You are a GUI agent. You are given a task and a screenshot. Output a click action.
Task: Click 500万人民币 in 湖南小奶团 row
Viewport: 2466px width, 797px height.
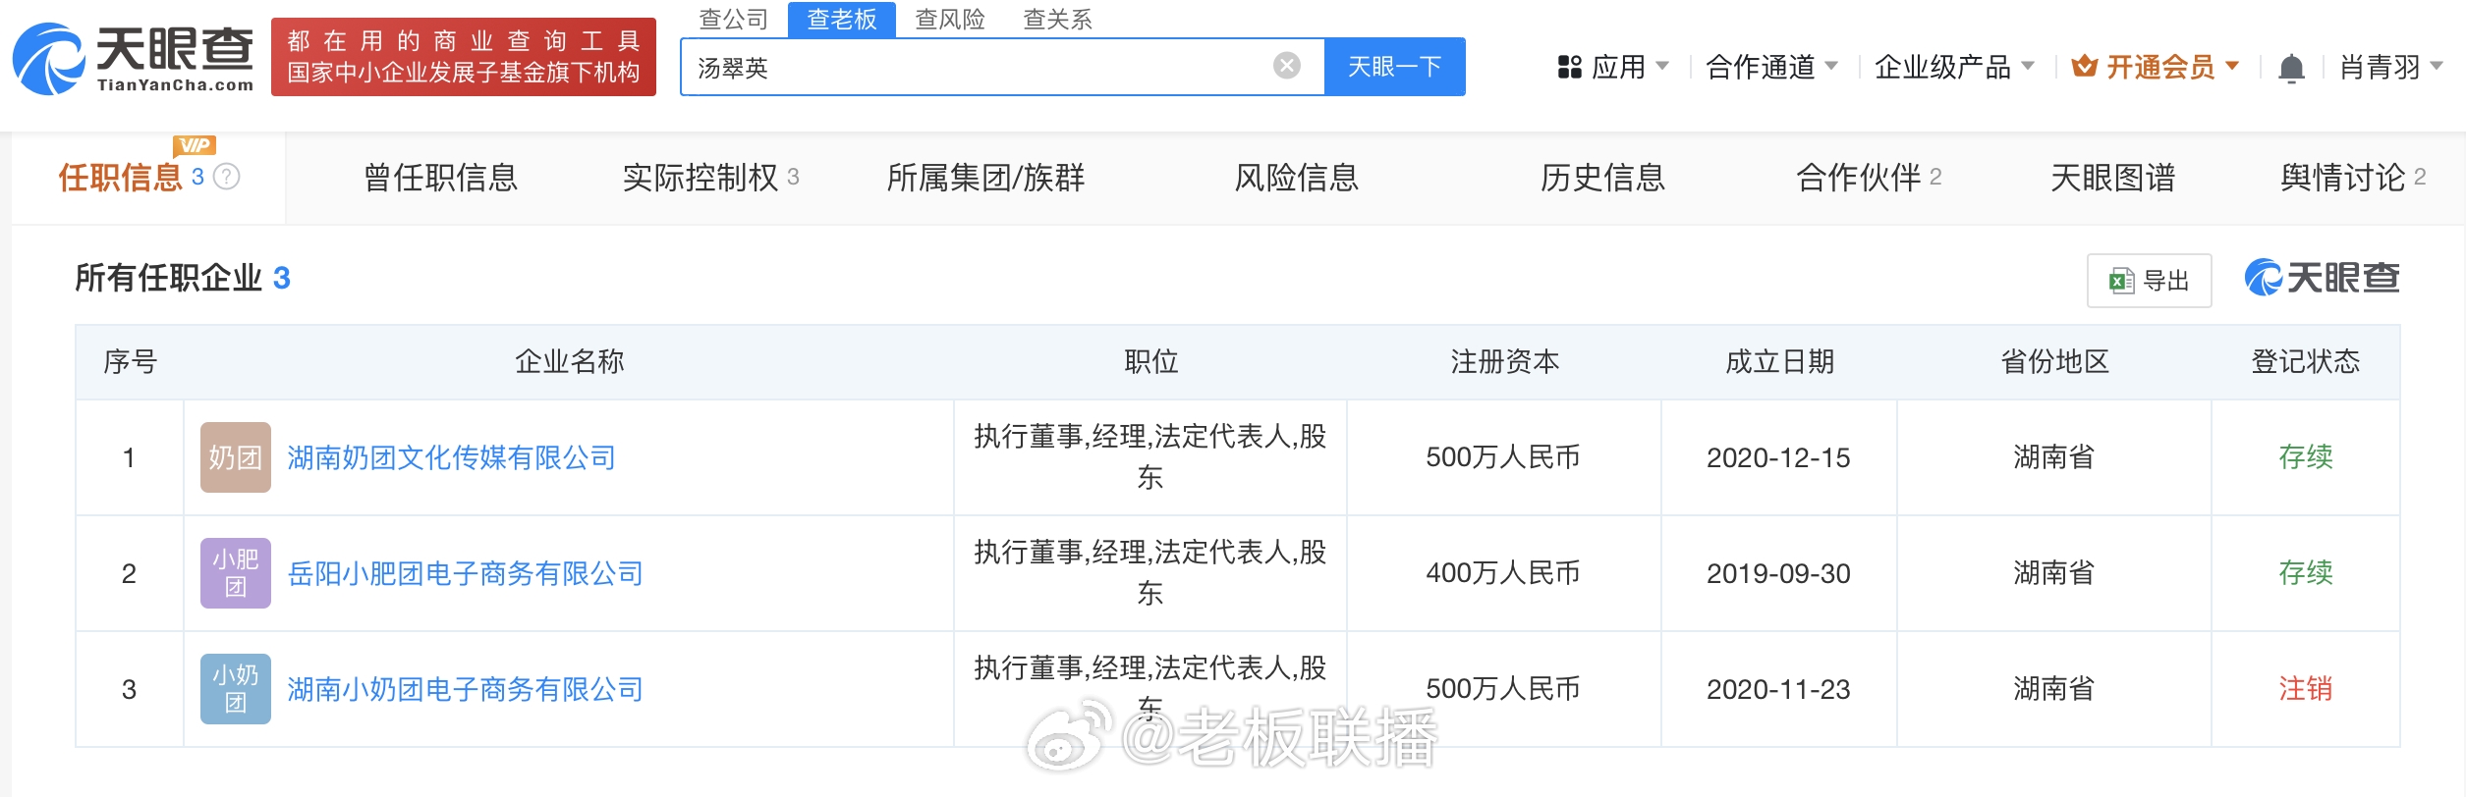pyautogui.click(x=1503, y=689)
